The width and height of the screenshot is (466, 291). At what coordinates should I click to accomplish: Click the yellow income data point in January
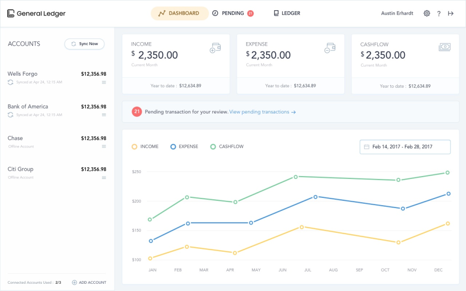[150, 259]
